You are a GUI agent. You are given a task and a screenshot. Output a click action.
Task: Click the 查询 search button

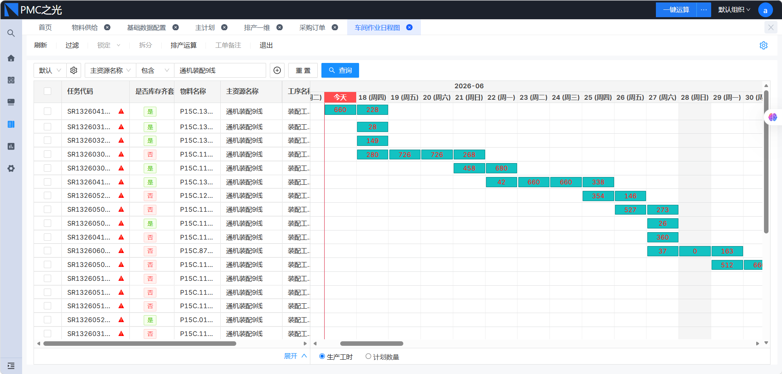pyautogui.click(x=340, y=70)
